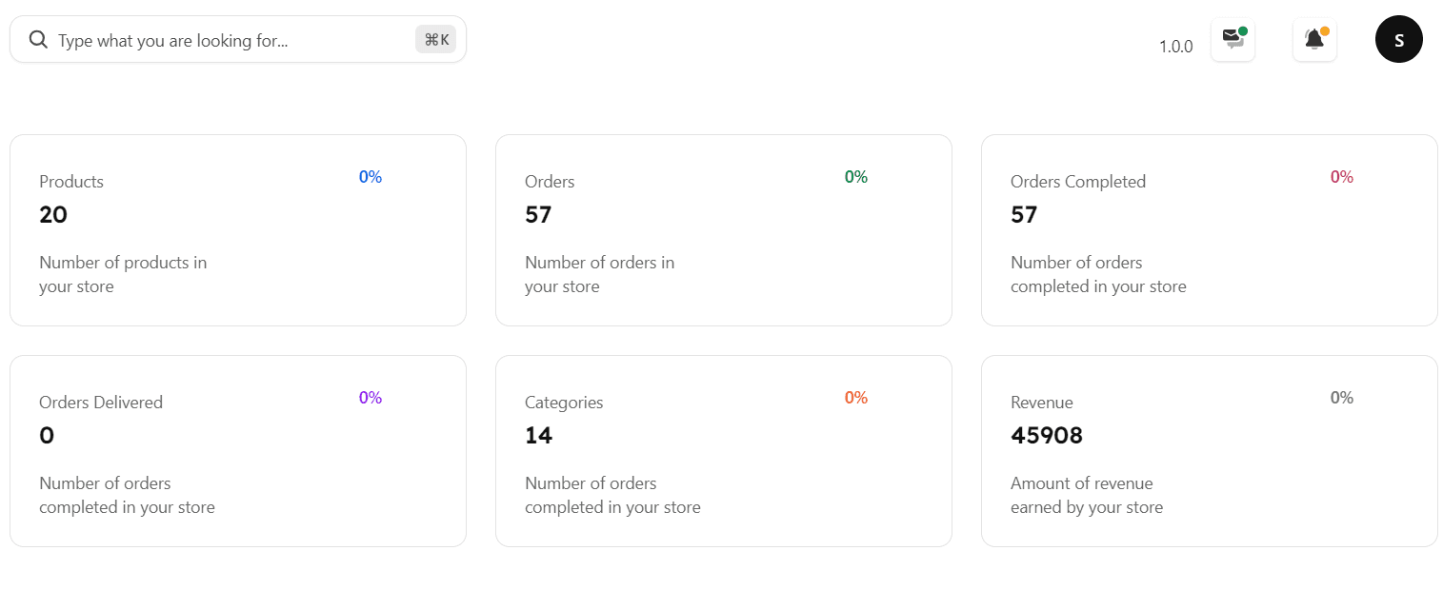Click the blue 0% on Products
Viewport: 1443px width, 610px height.
click(x=371, y=177)
